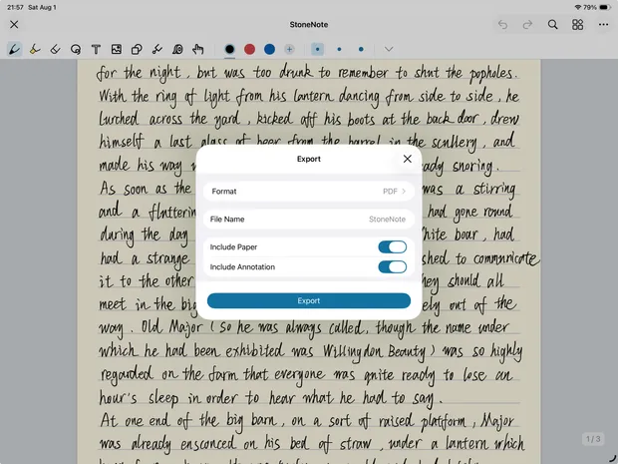Click the Export dialog title
618x464 pixels.
point(309,159)
